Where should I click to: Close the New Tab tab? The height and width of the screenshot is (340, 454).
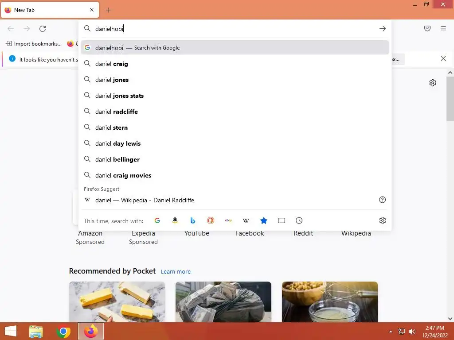tap(91, 10)
